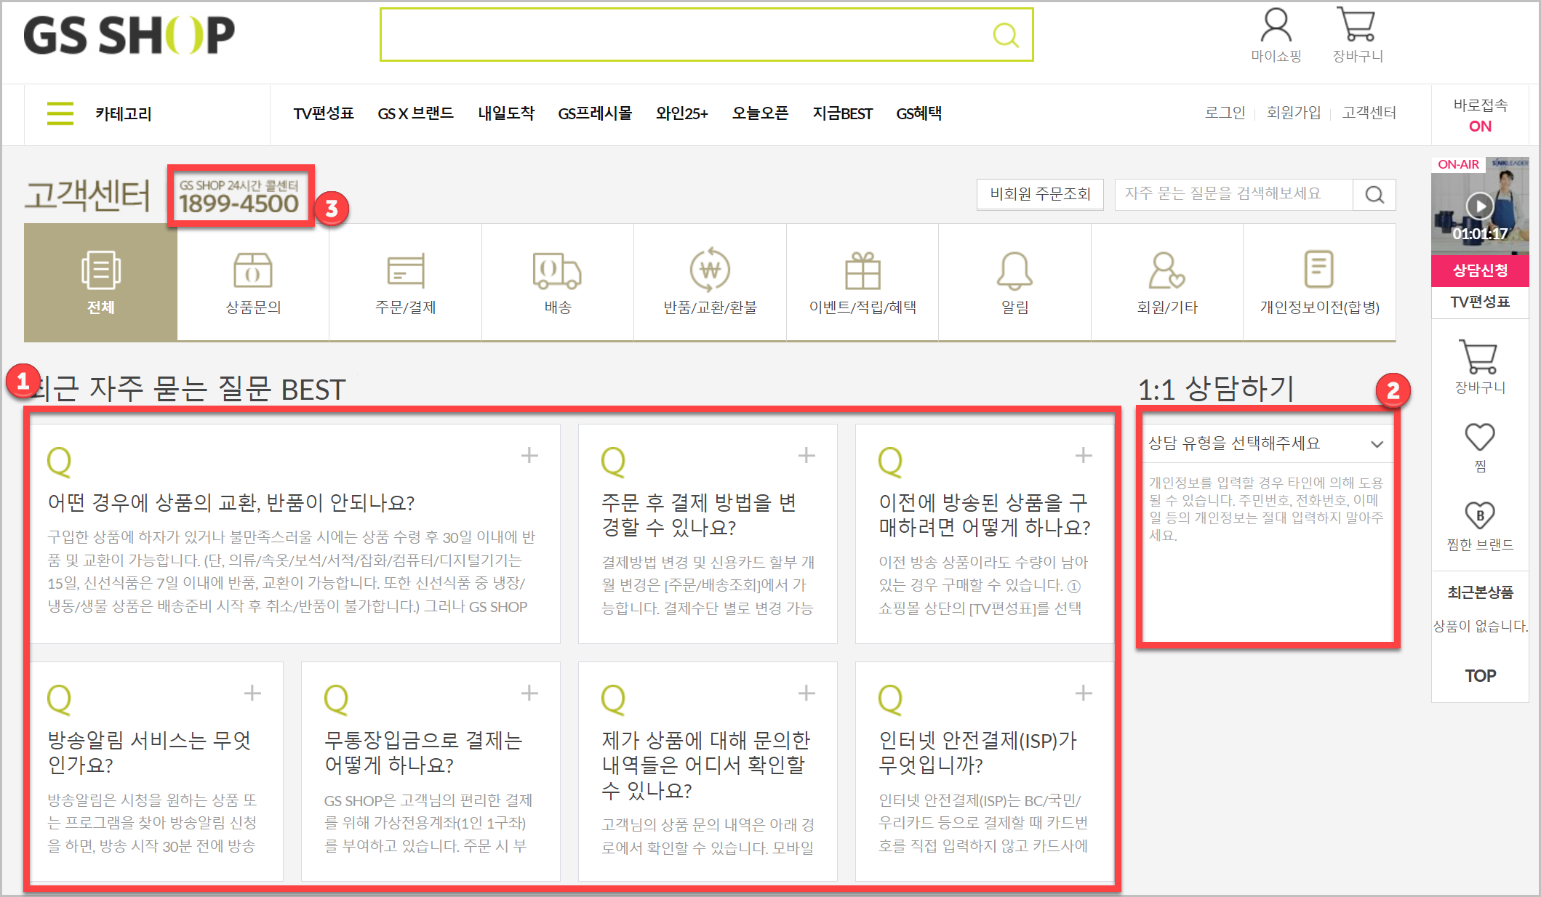Expand the 교환, 반품 question with plus

[x=529, y=456]
